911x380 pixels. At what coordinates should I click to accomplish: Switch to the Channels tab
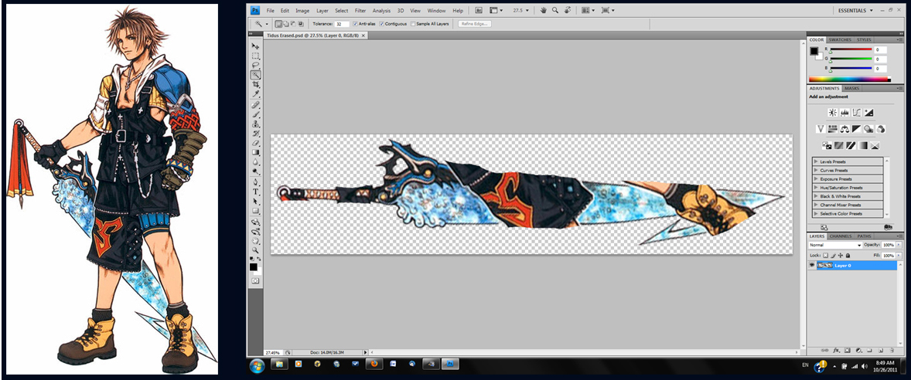(840, 236)
